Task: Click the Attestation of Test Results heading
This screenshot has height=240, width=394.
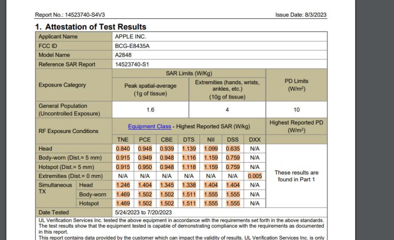Action: pyautogui.click(x=91, y=27)
